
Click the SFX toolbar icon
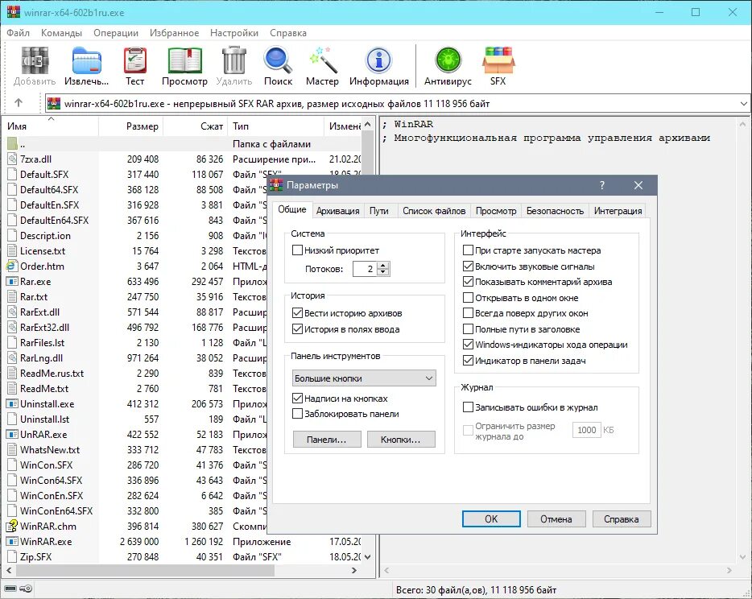coord(498,60)
